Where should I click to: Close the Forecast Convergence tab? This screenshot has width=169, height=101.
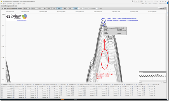[x=14, y=6]
